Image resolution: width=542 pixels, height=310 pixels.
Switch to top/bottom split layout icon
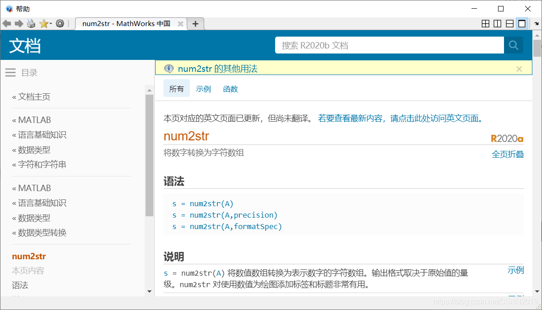point(509,23)
